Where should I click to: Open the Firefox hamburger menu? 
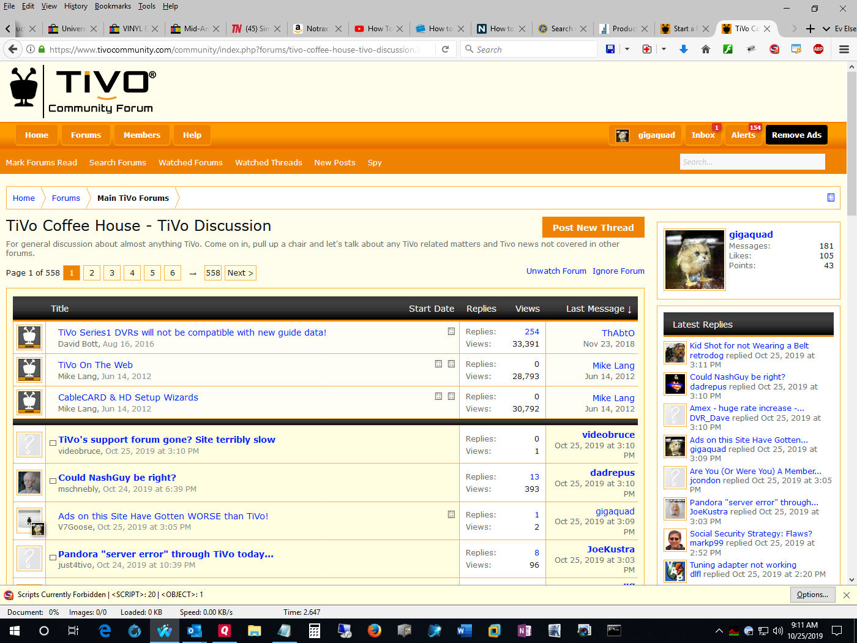click(x=844, y=49)
